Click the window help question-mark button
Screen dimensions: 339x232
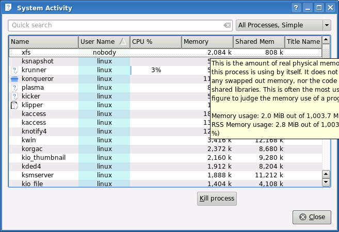(x=296, y=8)
